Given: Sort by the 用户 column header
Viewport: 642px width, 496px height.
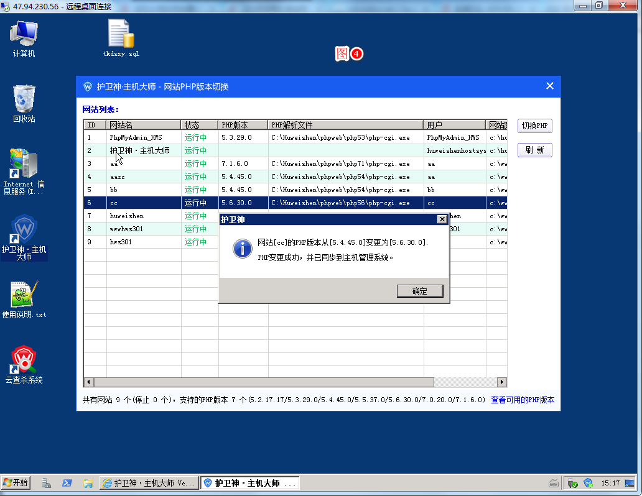Looking at the screenshot, I should pyautogui.click(x=455, y=125).
